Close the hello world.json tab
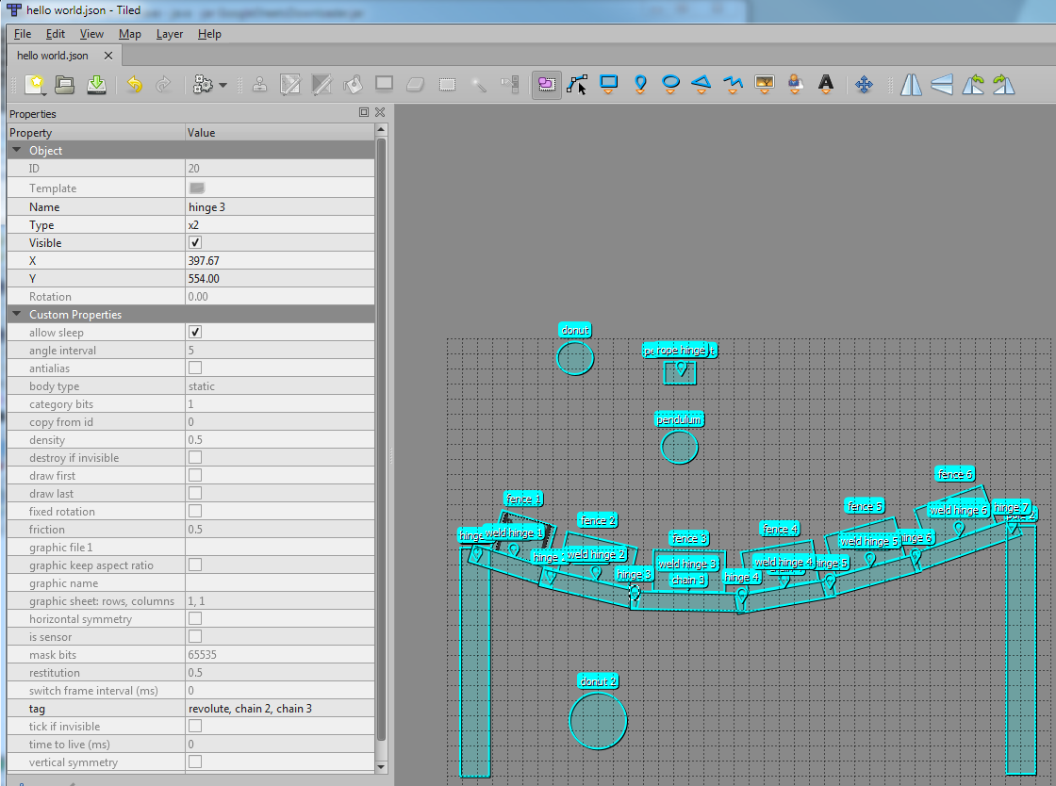The width and height of the screenshot is (1056, 786). pyautogui.click(x=107, y=56)
